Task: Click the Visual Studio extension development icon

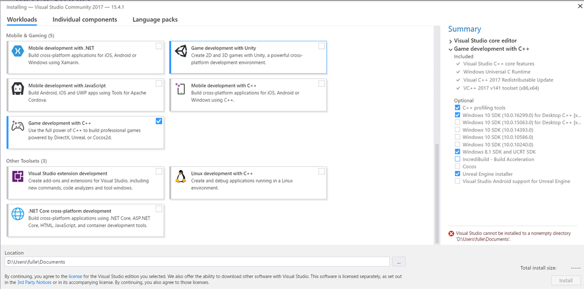Action: pos(18,176)
